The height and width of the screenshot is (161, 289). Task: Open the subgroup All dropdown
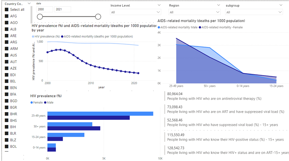[254, 12]
